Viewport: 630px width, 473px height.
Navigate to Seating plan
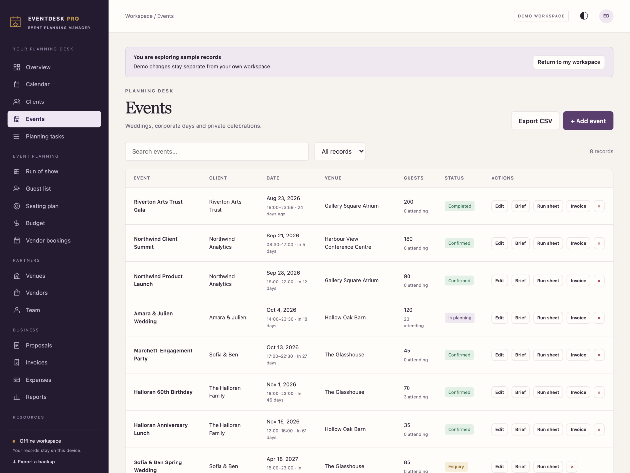click(54, 206)
